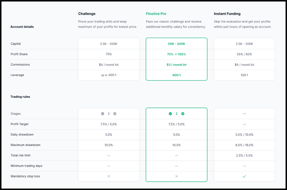The width and height of the screenshot is (287, 190).
Task: Select the Challenge plan heading
Action: pos(87,14)
